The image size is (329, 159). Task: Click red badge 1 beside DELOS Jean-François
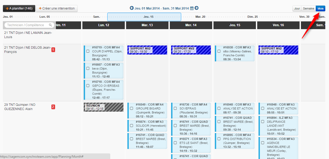(x=53, y=50)
